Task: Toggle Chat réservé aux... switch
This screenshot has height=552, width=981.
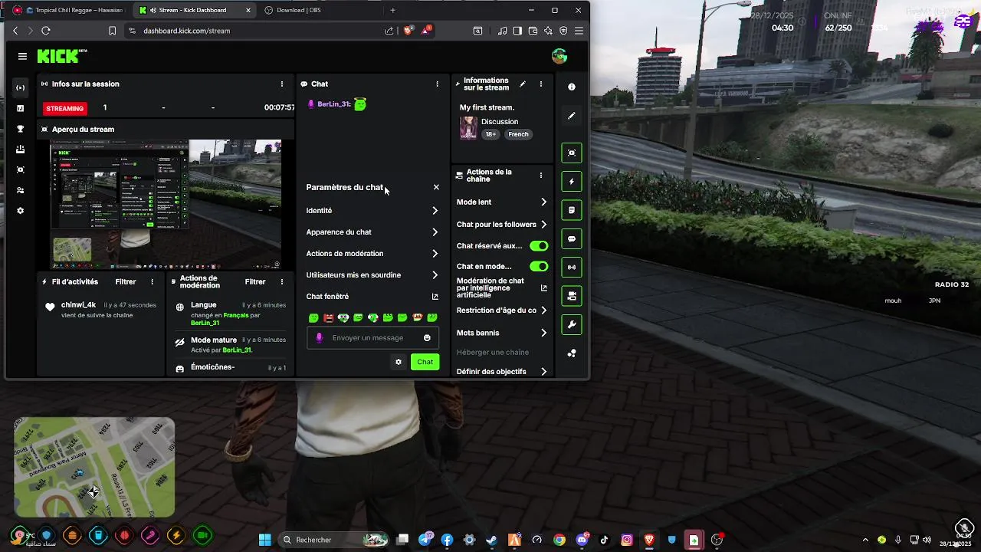Action: 539,246
